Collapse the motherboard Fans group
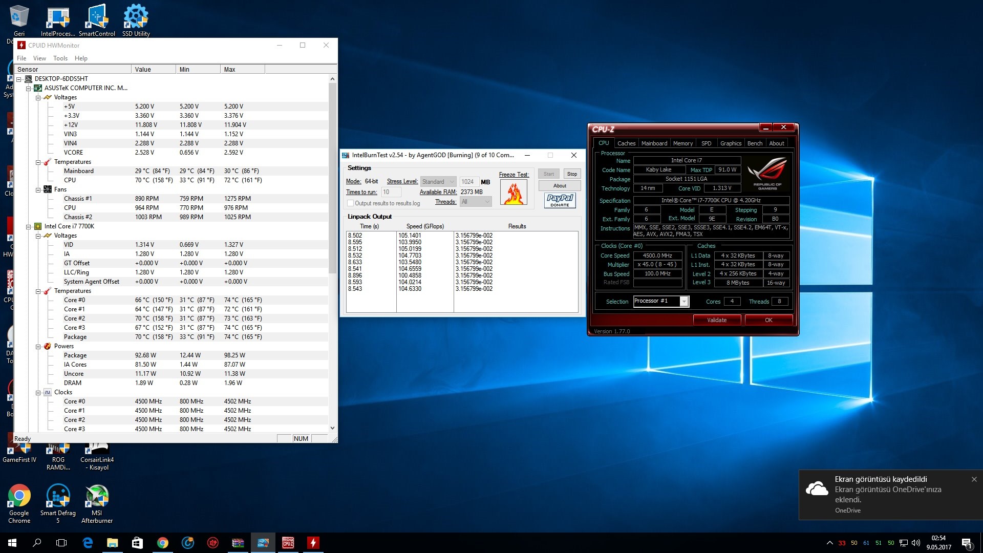Screen dimensions: 983x553 38,189
